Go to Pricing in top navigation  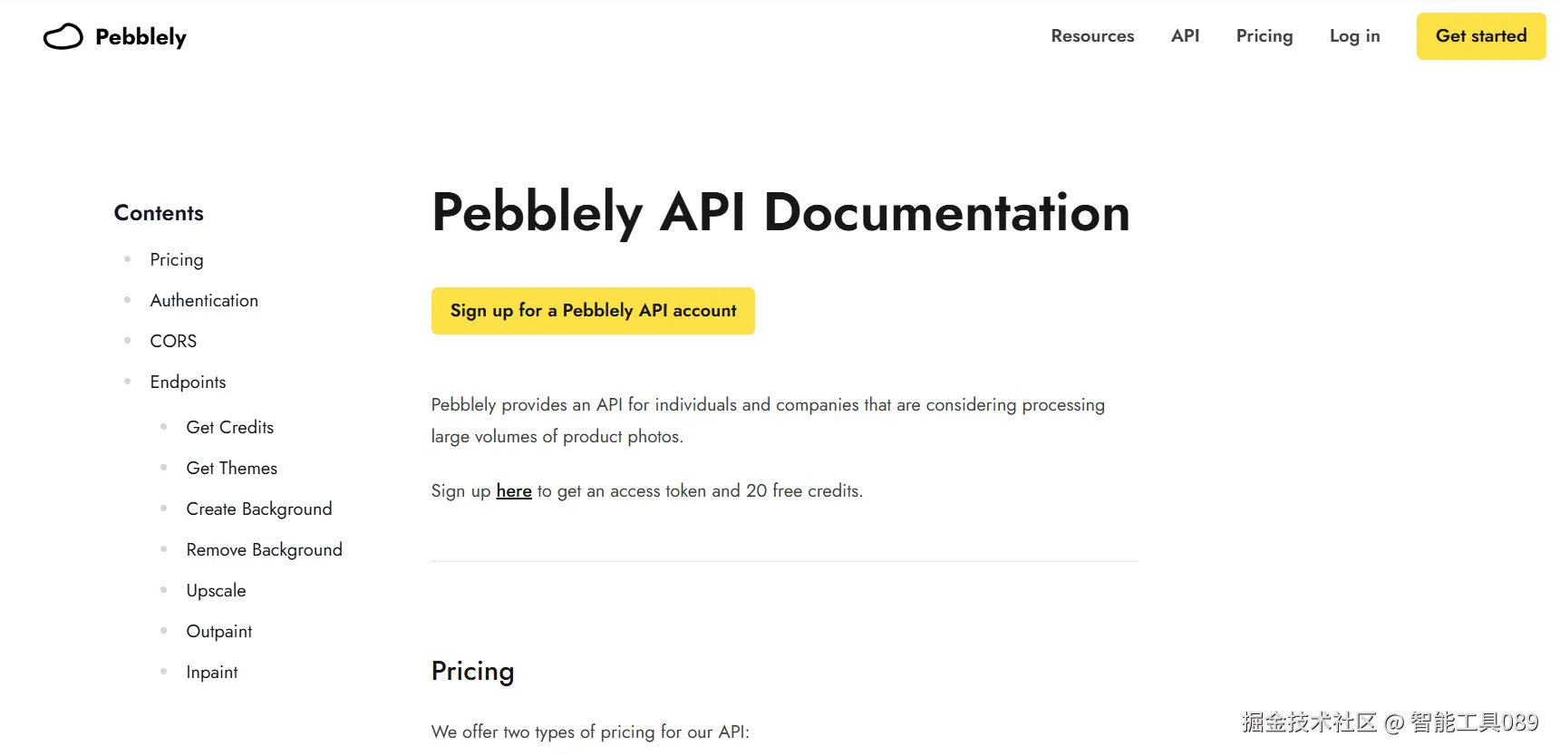1264,36
